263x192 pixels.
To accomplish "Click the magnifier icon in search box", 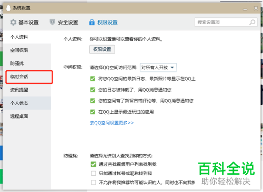I will tap(252, 22).
